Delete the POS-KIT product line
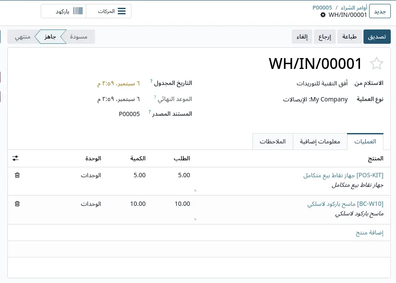This screenshot has width=396, height=283. coord(17,175)
